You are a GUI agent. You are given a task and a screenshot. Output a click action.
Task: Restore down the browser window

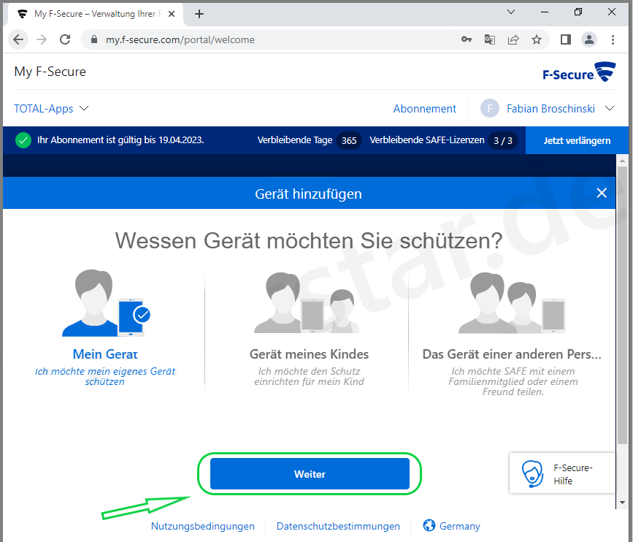click(x=578, y=12)
